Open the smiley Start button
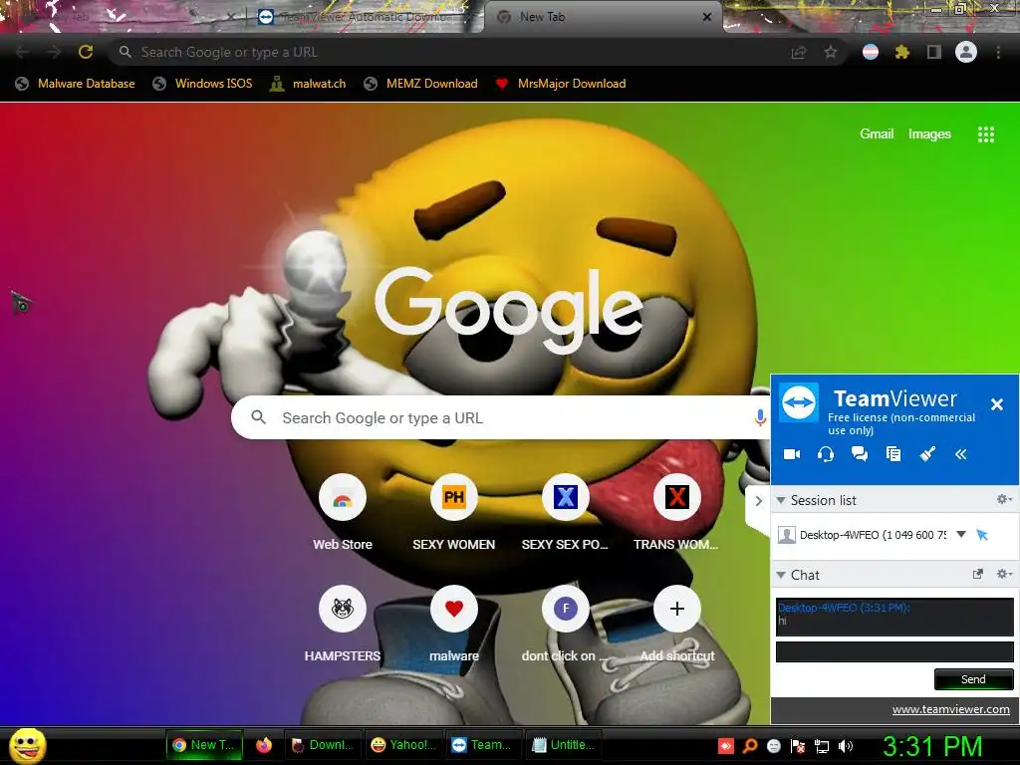The image size is (1020, 765). (x=27, y=745)
